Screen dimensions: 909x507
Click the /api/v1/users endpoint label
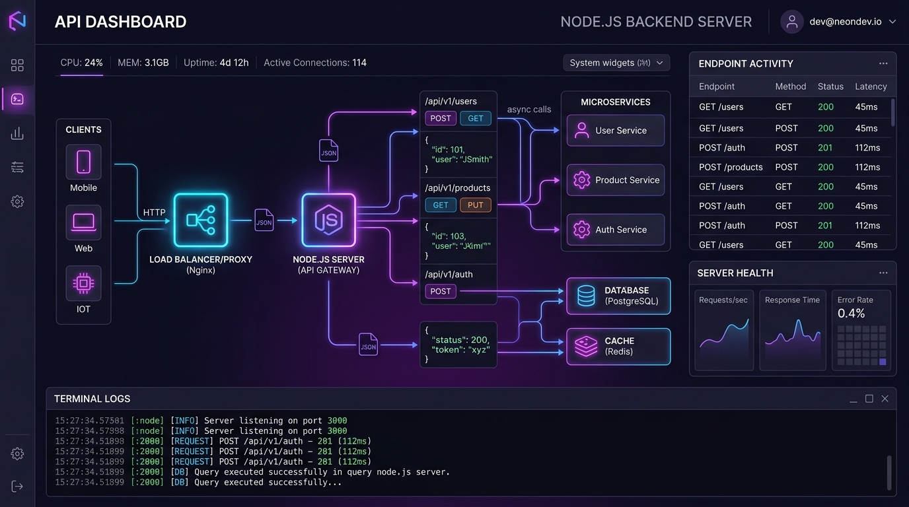(451, 101)
